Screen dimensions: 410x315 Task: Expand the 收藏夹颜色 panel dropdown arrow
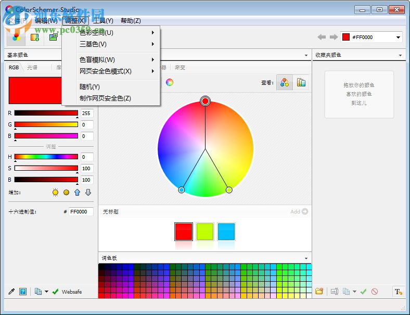(400, 55)
